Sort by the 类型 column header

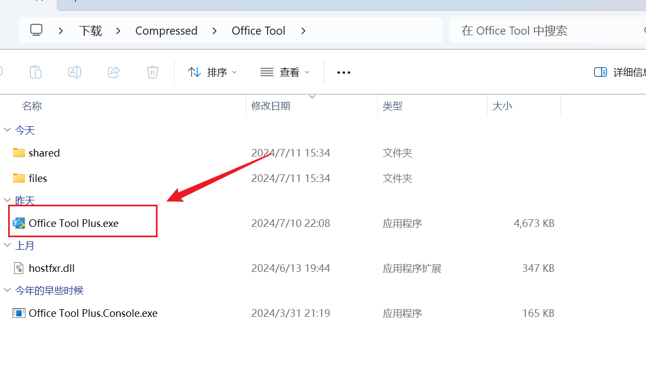click(x=392, y=106)
